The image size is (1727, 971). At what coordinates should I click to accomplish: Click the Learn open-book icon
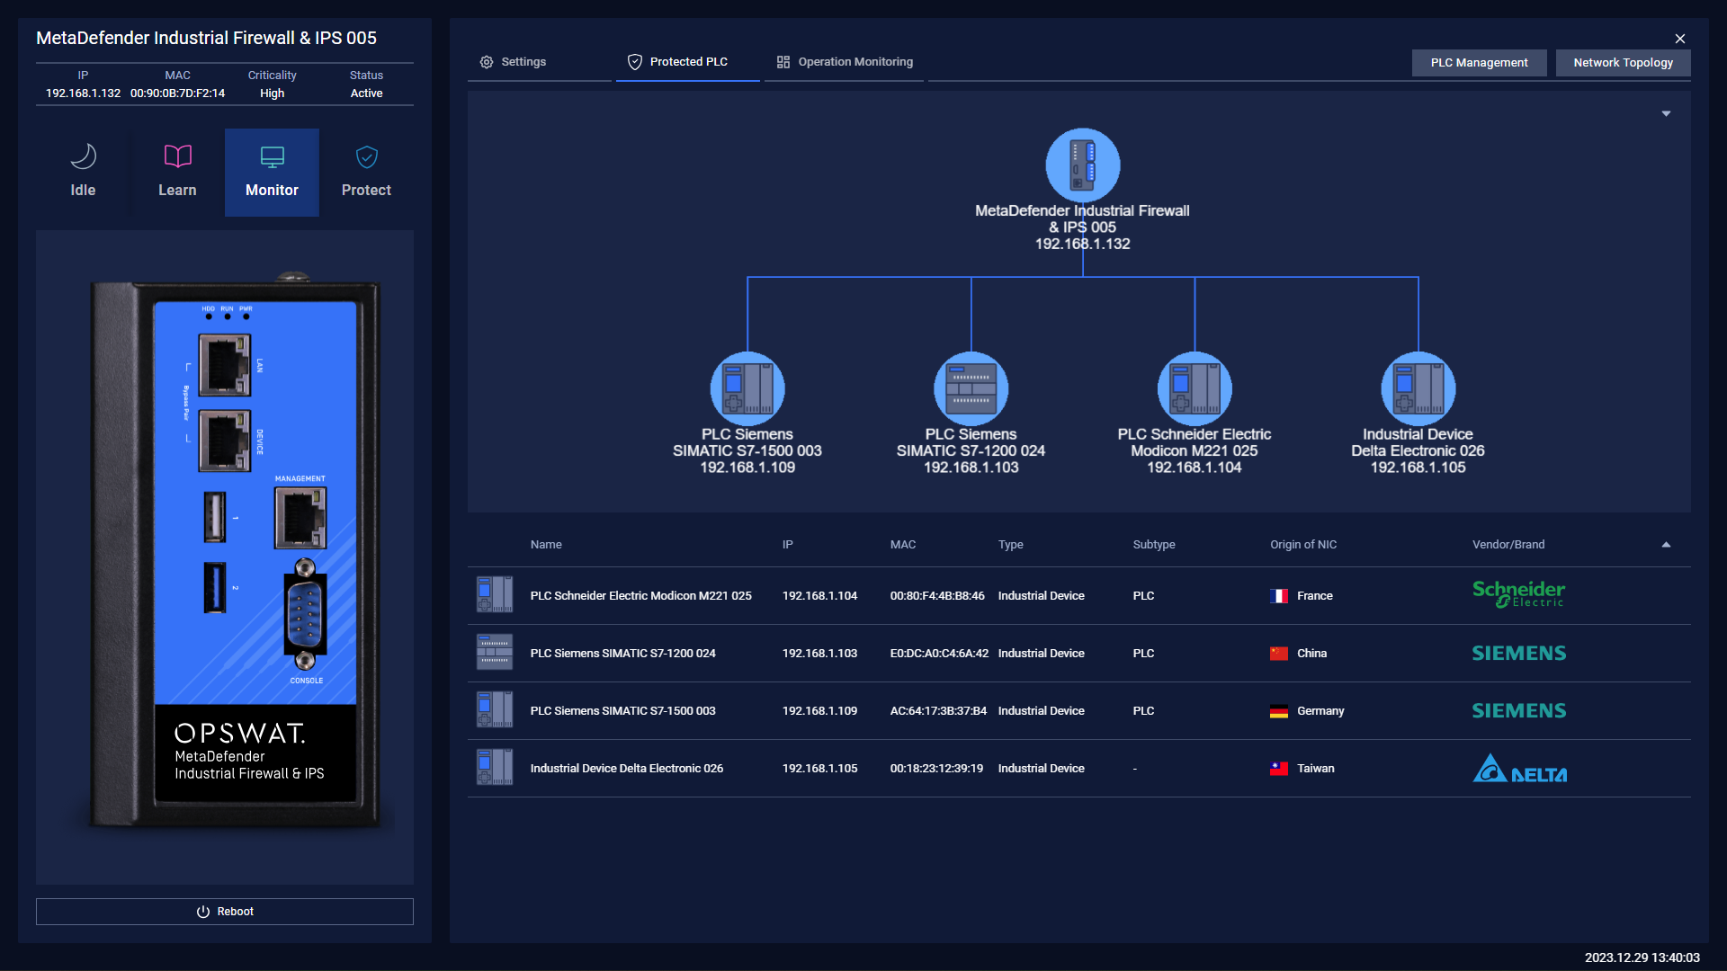177,156
